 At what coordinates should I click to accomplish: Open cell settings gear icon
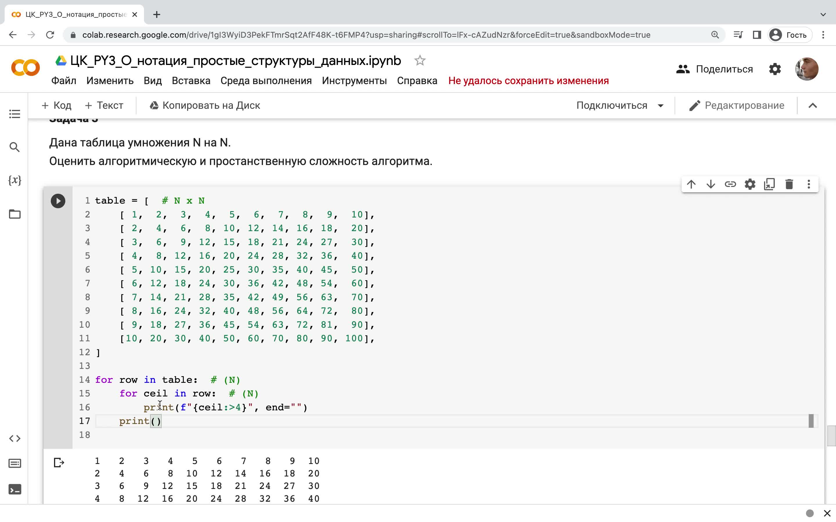pyautogui.click(x=750, y=184)
